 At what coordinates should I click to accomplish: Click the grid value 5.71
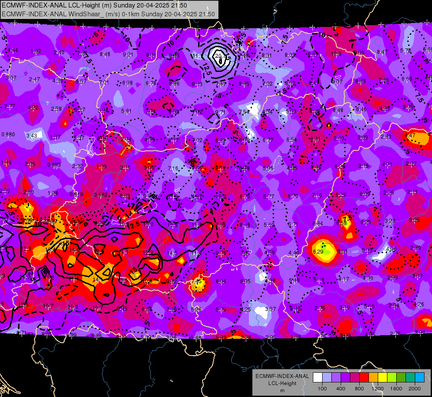click(293, 225)
